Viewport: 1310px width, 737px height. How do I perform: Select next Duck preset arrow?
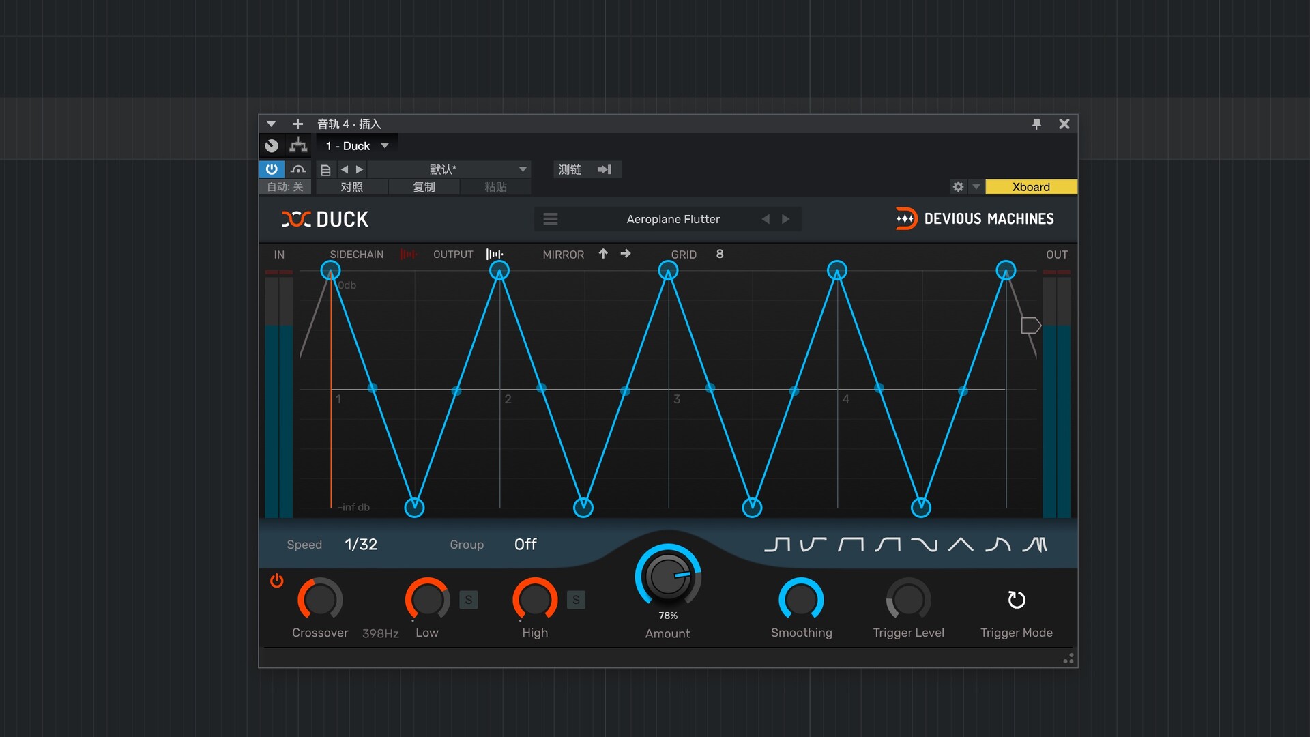(x=786, y=219)
